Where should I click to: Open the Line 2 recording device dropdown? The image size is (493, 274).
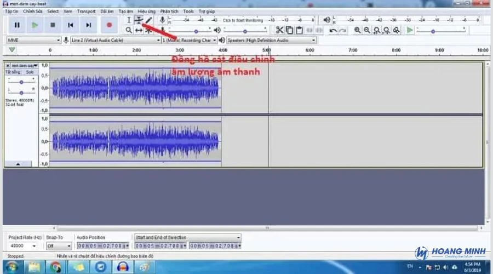point(116,40)
